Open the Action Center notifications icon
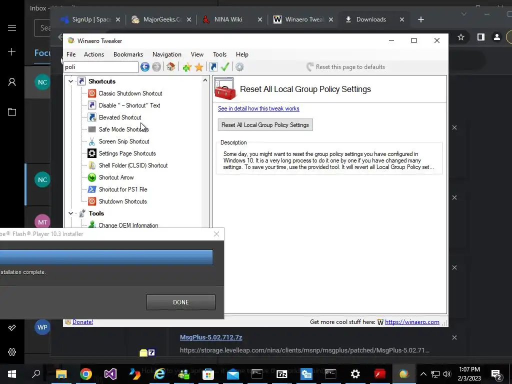Viewport: 512px width, 384px height. point(496,374)
